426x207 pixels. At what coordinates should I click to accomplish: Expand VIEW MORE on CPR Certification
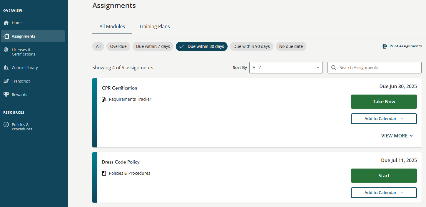(x=397, y=135)
